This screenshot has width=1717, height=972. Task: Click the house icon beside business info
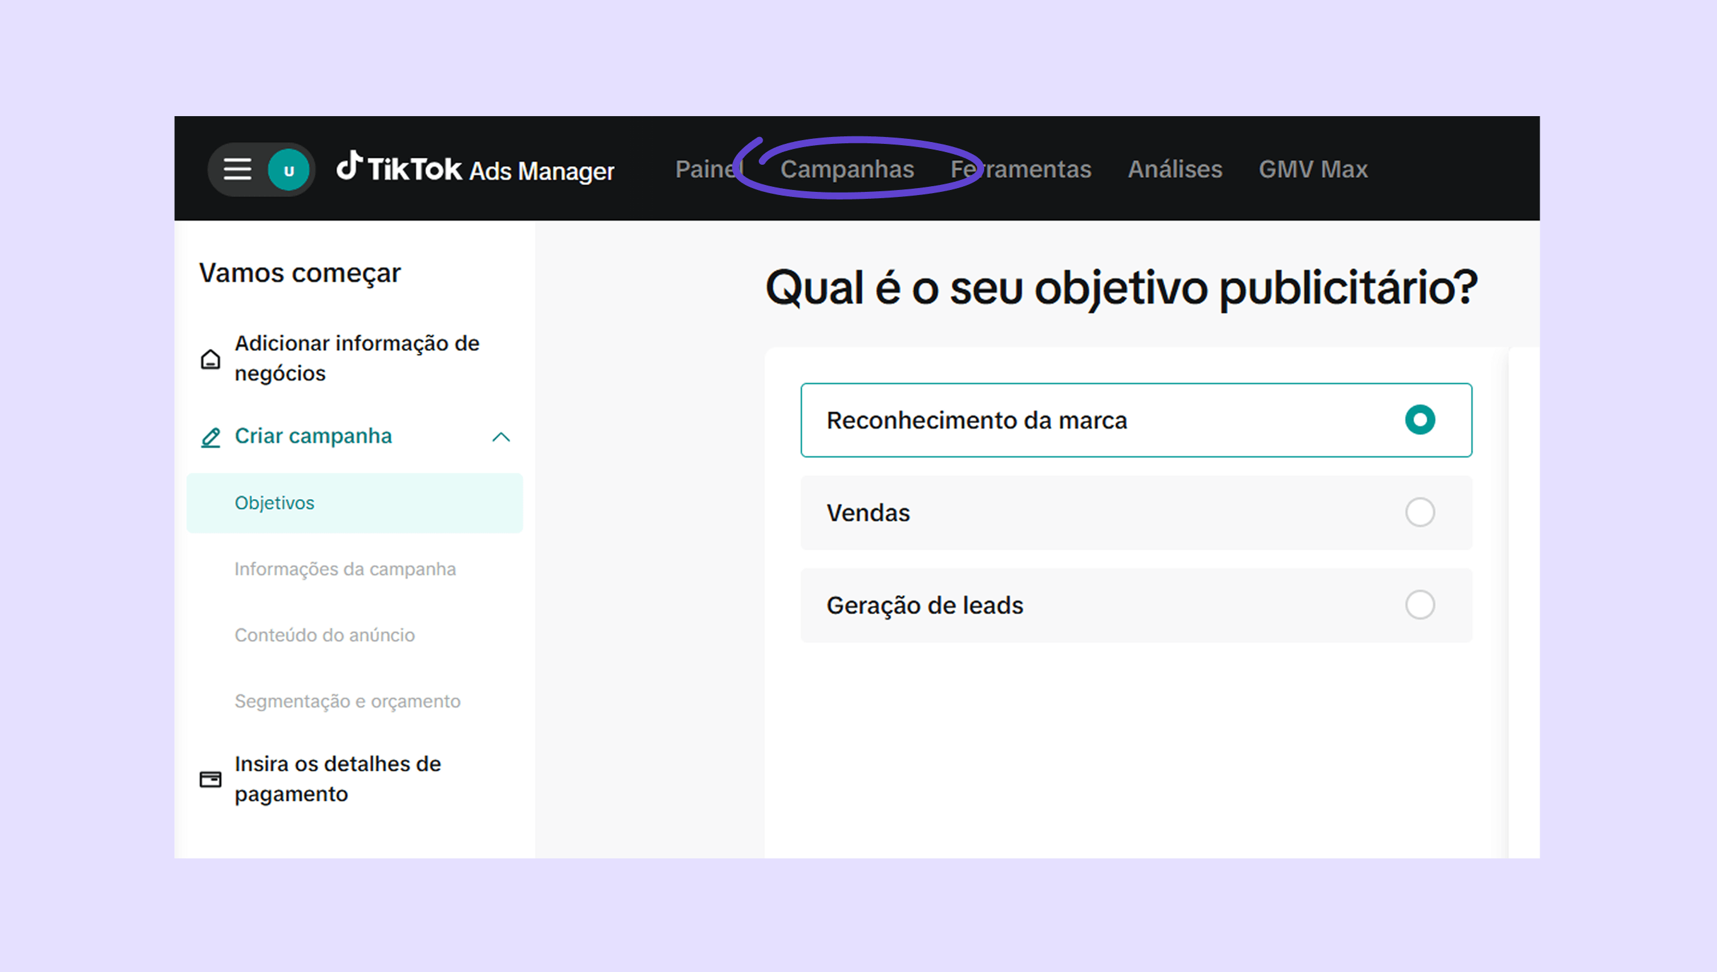click(210, 359)
